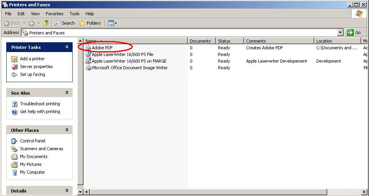Open the Favorites menu
369x196 pixels.
click(x=54, y=13)
